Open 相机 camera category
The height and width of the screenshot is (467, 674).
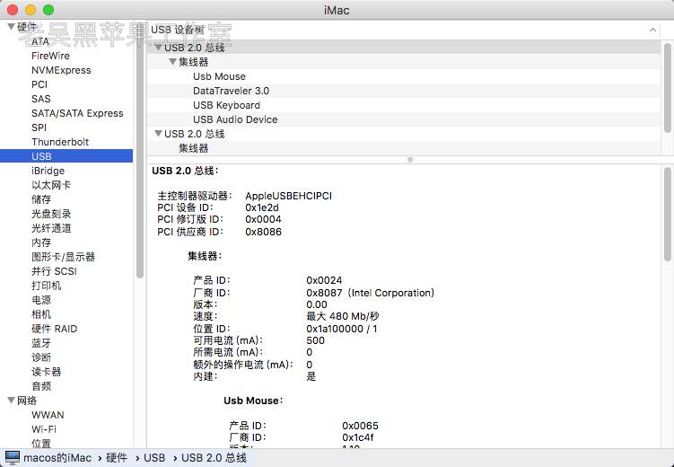(x=41, y=314)
